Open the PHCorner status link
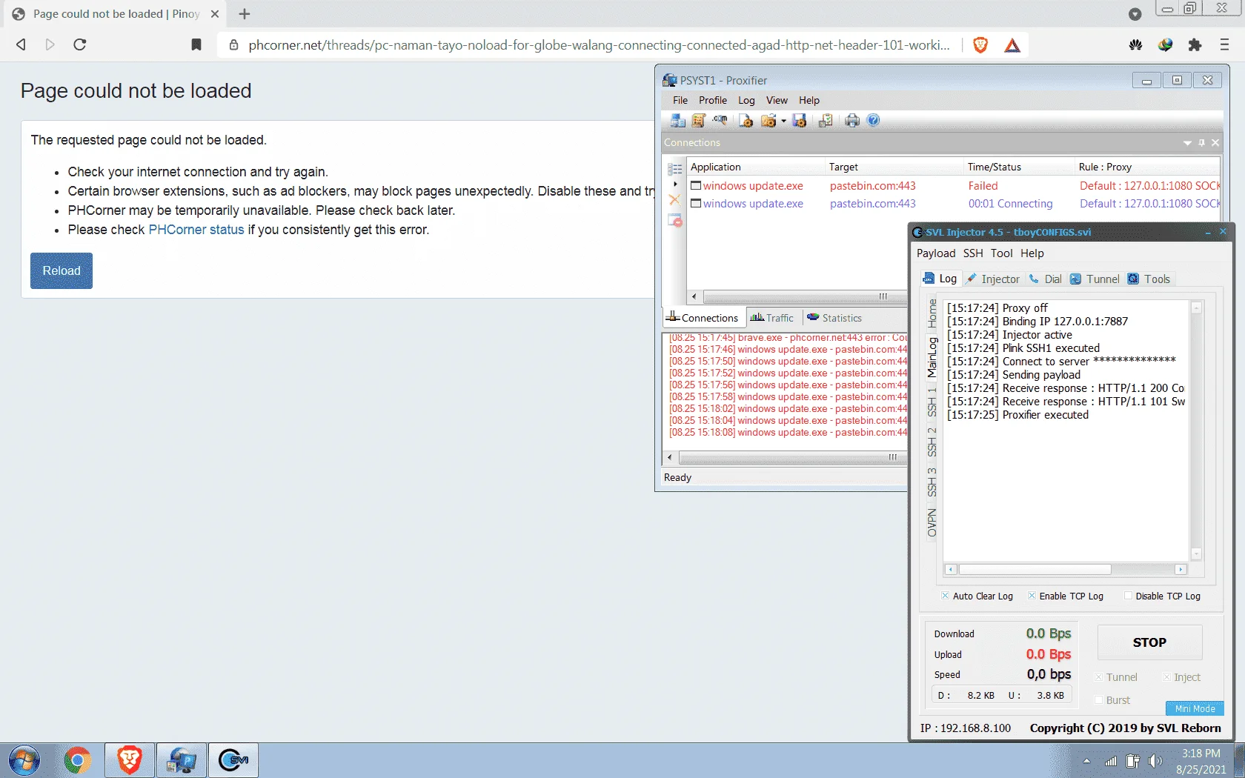This screenshot has height=778, width=1245. coord(196,230)
